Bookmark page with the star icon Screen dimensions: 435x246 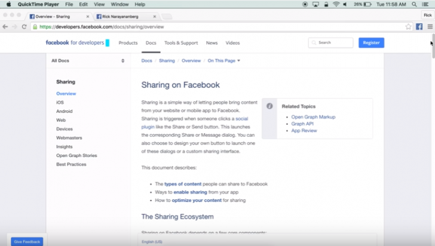pyautogui.click(x=408, y=27)
